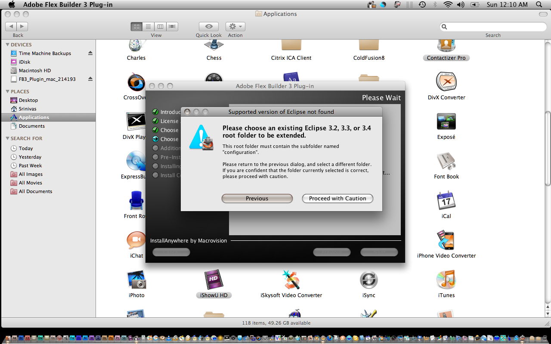Focus the Finder search field
Image resolution: width=551 pixels, height=344 pixels.
coord(493,27)
